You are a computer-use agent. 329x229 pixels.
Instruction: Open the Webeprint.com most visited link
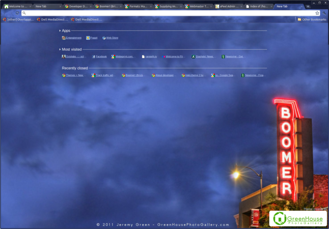pyautogui.click(x=124, y=57)
